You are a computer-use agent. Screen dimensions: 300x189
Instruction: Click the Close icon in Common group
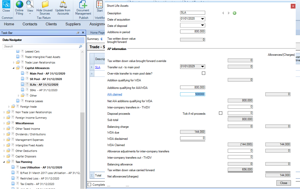point(6,5)
